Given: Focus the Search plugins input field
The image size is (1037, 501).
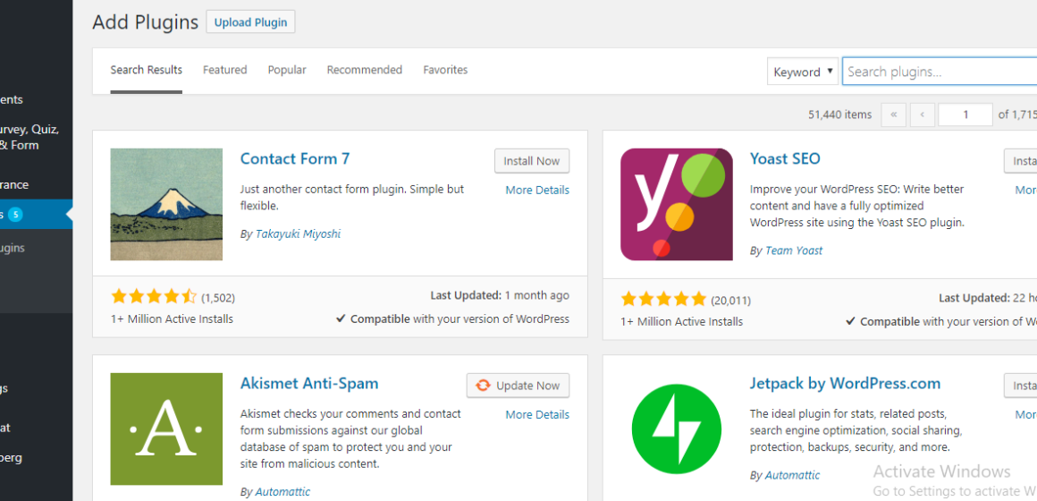Looking at the screenshot, I should [x=940, y=72].
